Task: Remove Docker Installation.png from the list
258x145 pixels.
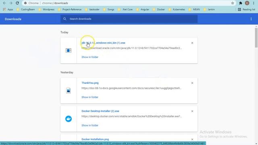Action: click(x=192, y=139)
